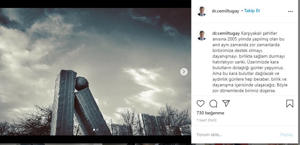The width and height of the screenshot is (300, 145).
Task: Click the avatar beside the caption text
Action: click(x=202, y=35)
